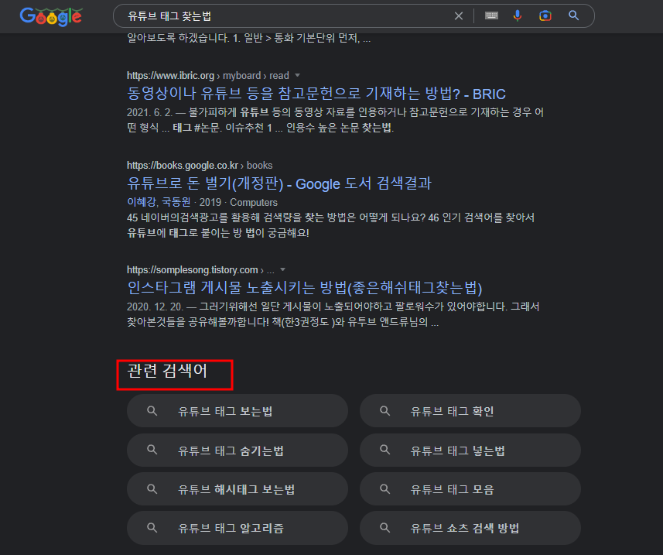Viewport: 663px width, 555px height.
Task: Click inside the search input field
Action: (x=271, y=15)
